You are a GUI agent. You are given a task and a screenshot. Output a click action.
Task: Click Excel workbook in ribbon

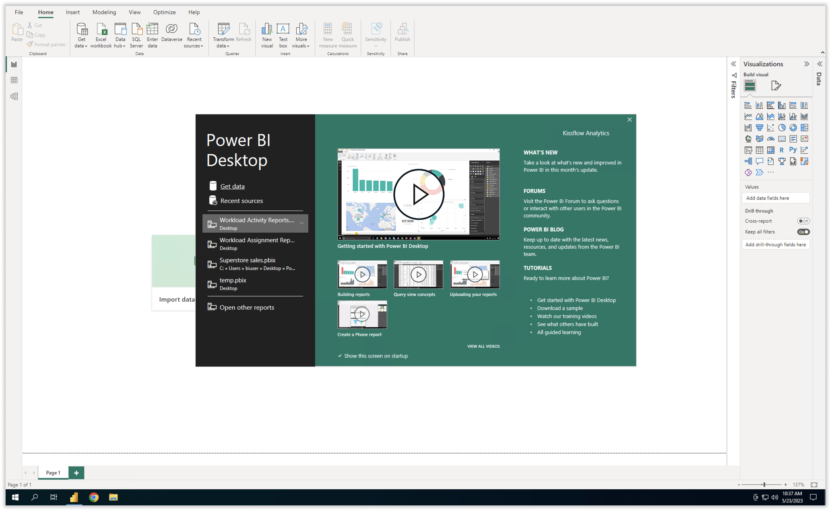pyautogui.click(x=101, y=35)
